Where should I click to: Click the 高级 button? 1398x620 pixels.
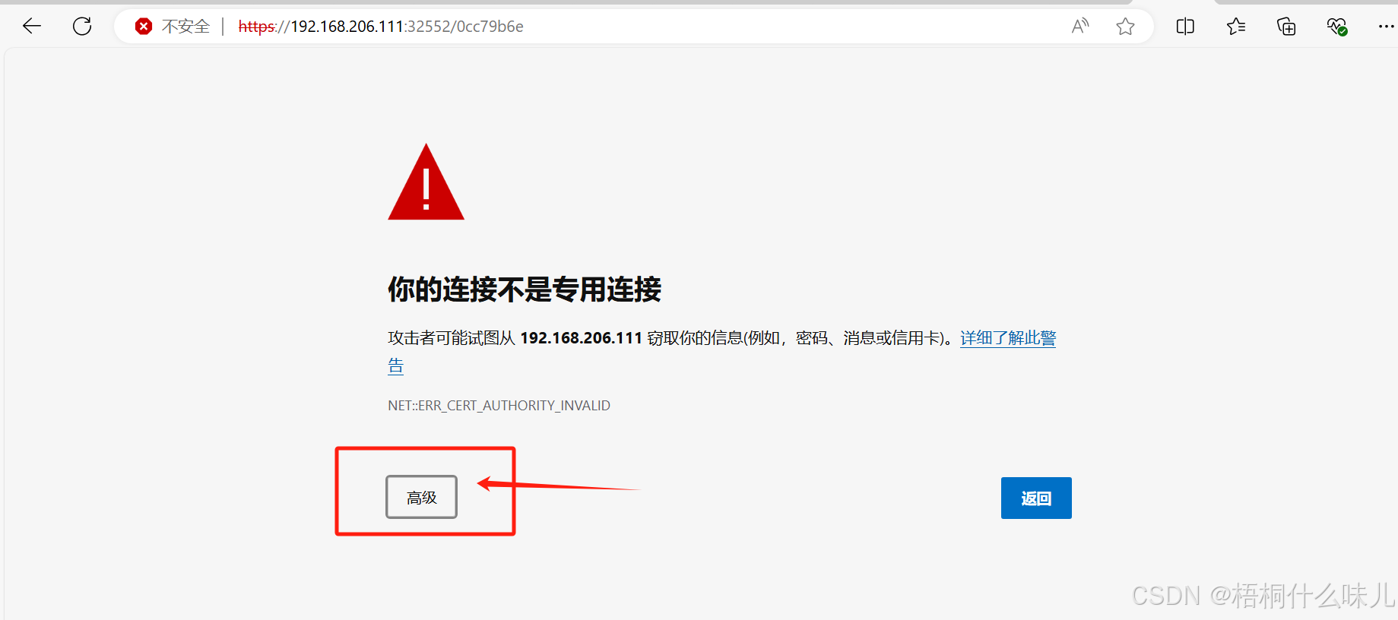[421, 497]
